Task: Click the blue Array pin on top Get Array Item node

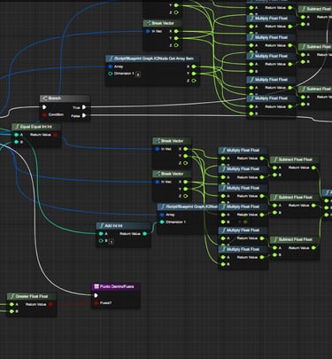Action: (x=111, y=66)
